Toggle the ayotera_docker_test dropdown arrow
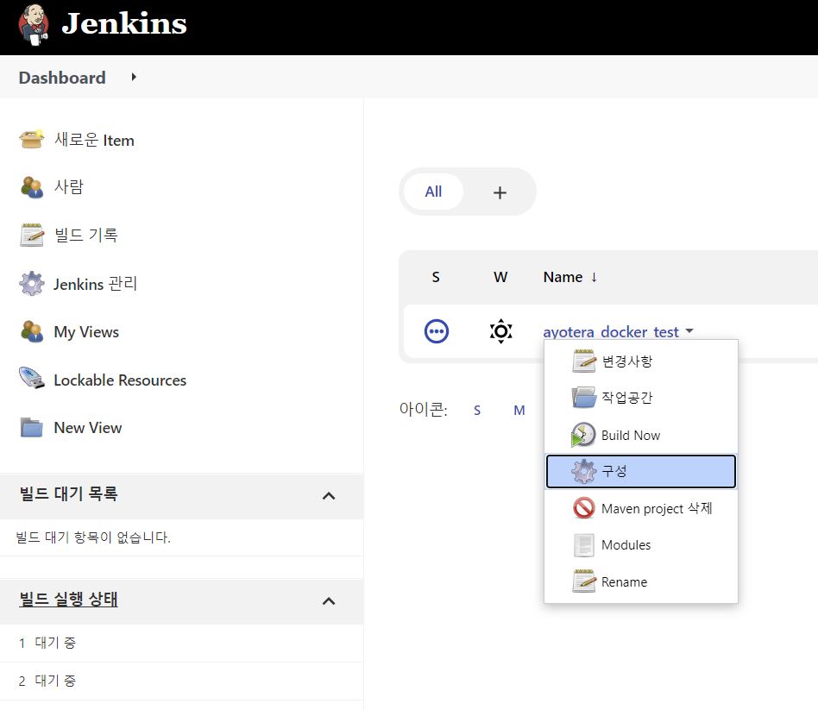This screenshot has width=818, height=710. 689,330
